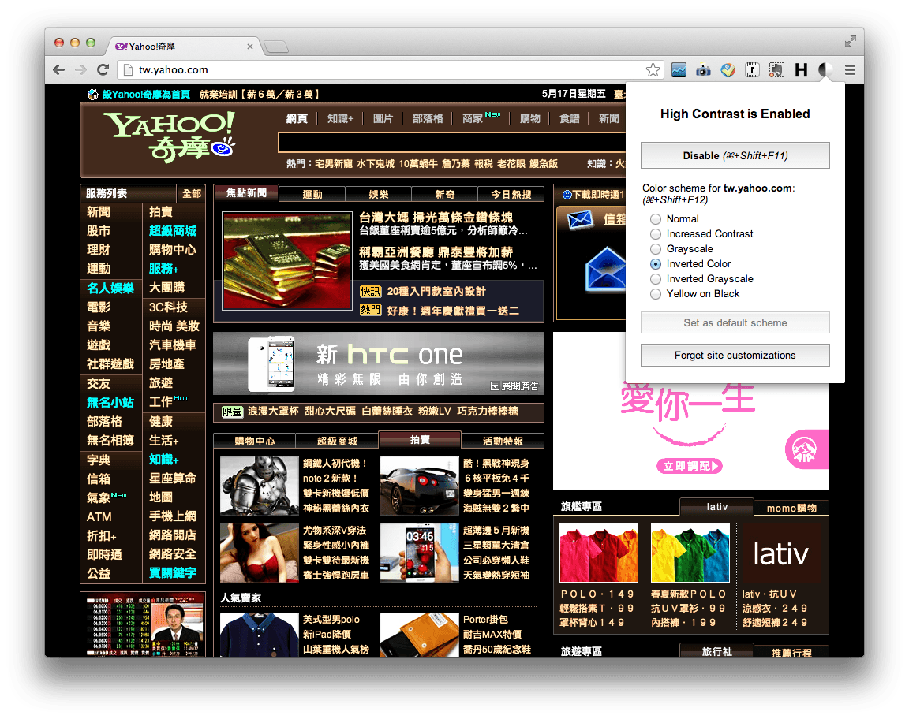Open the Chrome hamburger menu
Image resolution: width=909 pixels, height=719 pixels.
tap(850, 70)
